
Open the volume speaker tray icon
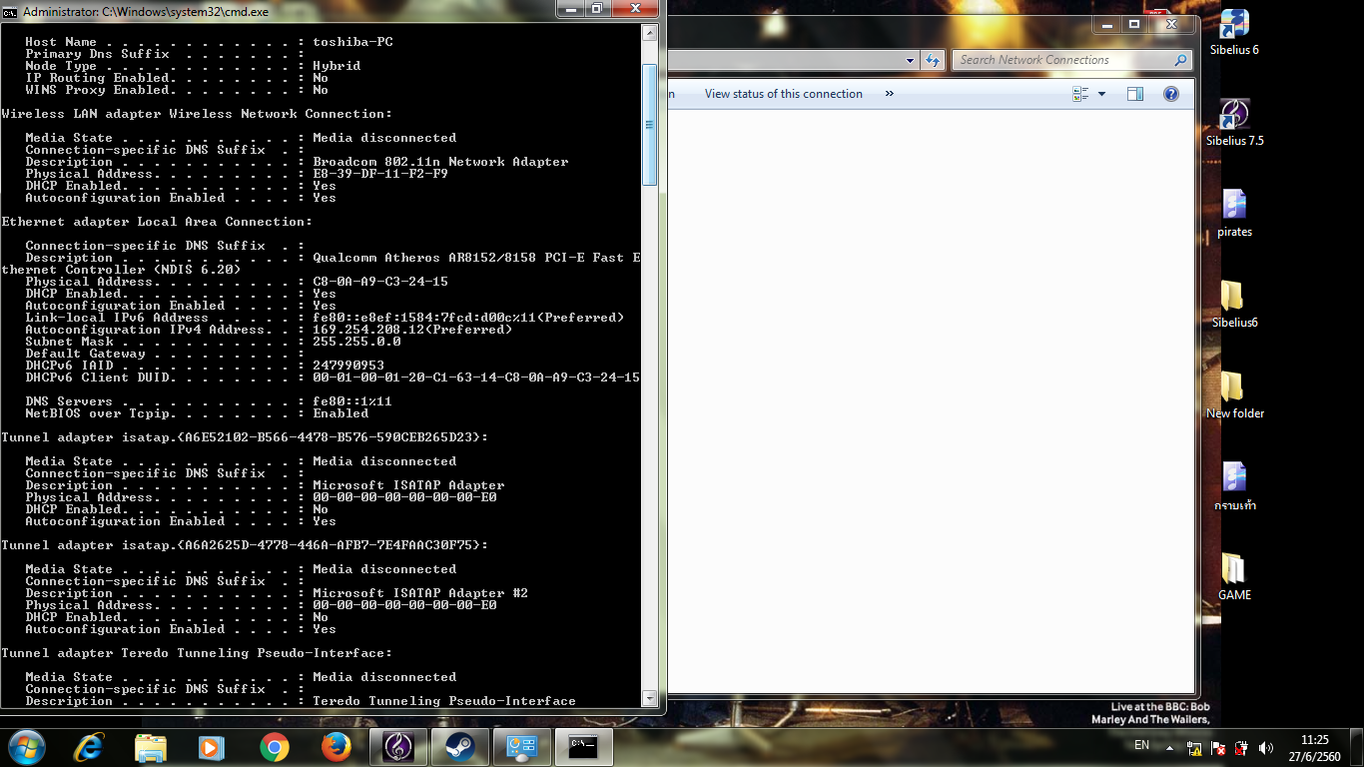tap(1266, 748)
